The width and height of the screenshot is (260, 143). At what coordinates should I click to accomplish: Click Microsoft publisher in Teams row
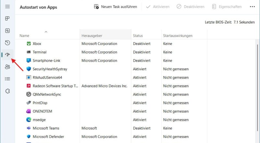tap(89, 128)
